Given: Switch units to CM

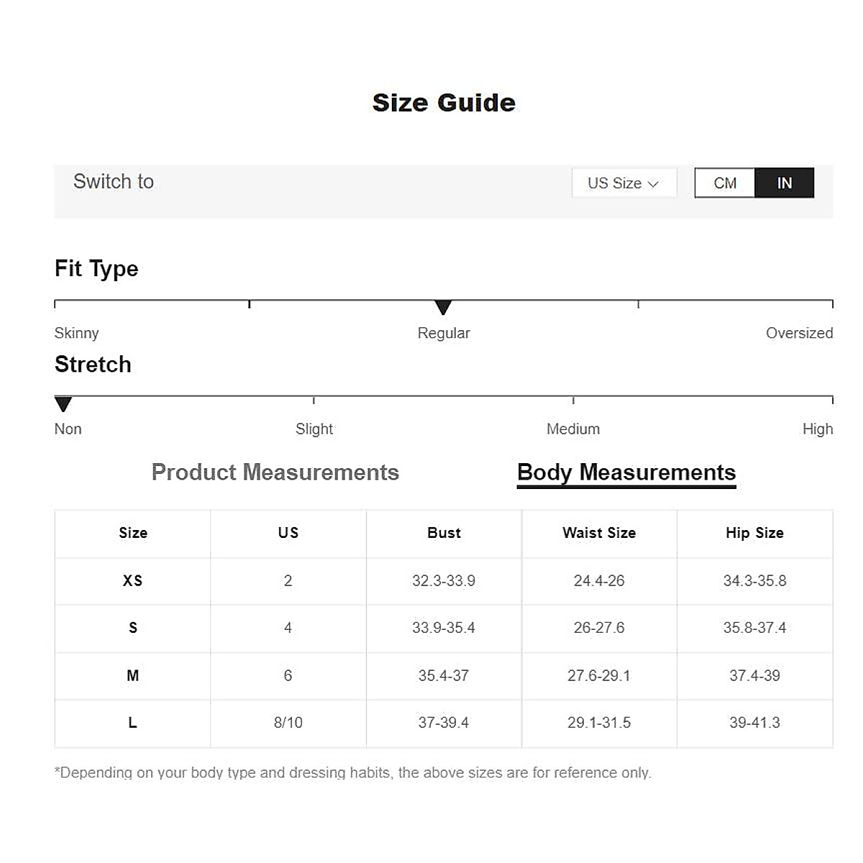Looking at the screenshot, I should [x=725, y=183].
